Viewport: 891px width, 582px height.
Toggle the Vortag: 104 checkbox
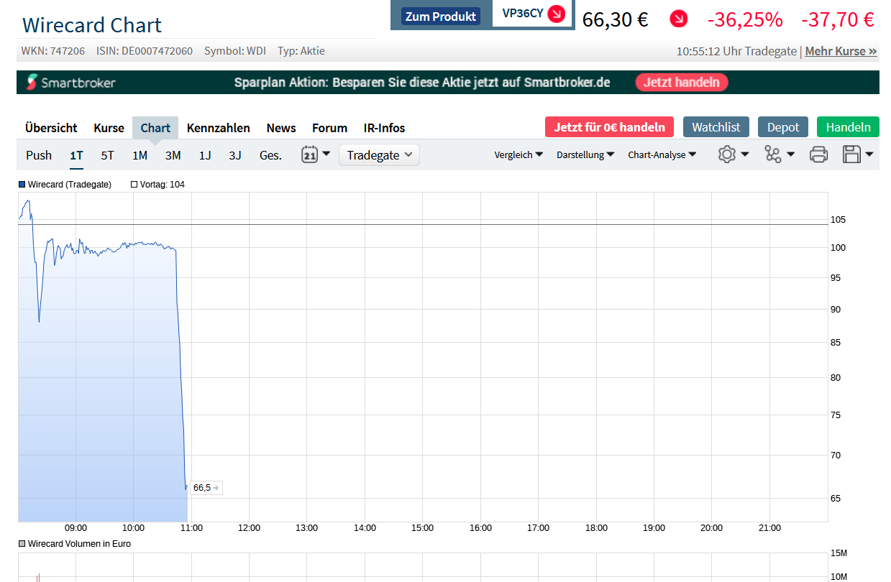point(134,184)
